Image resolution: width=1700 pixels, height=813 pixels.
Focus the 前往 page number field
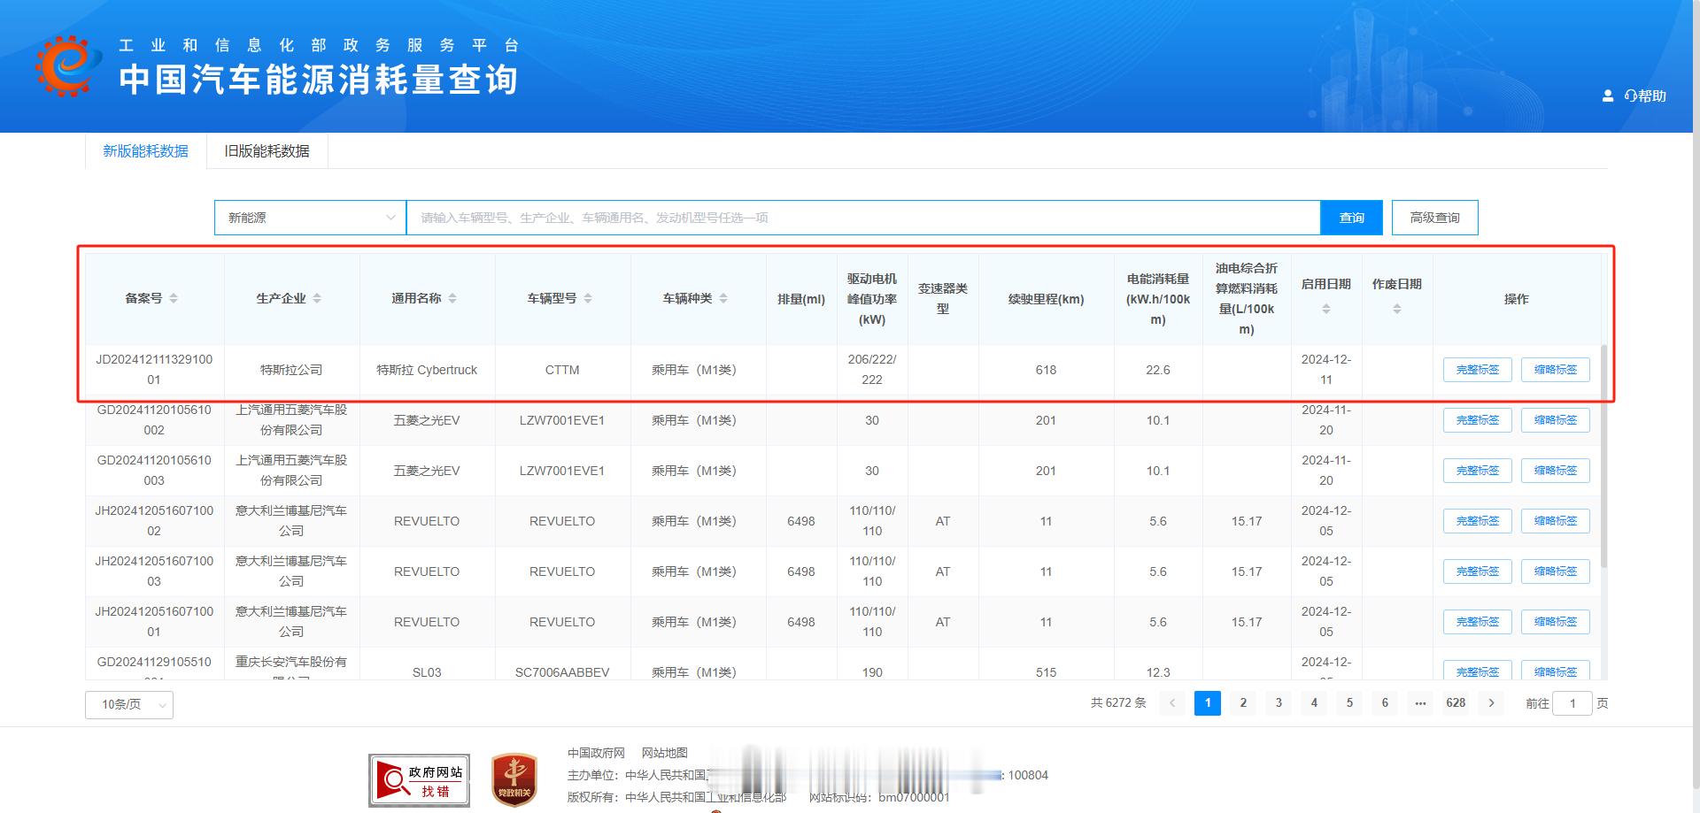click(x=1572, y=703)
